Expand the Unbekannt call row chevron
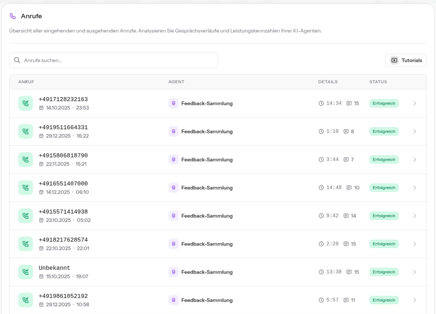436x314 pixels. tap(415, 272)
